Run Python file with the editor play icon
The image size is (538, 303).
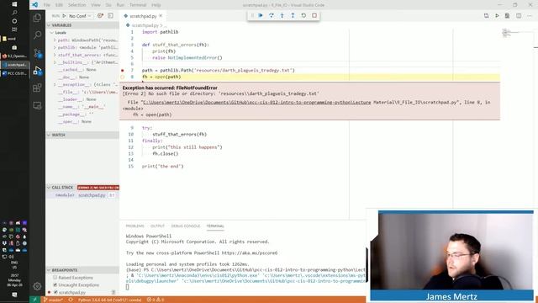click(x=497, y=16)
